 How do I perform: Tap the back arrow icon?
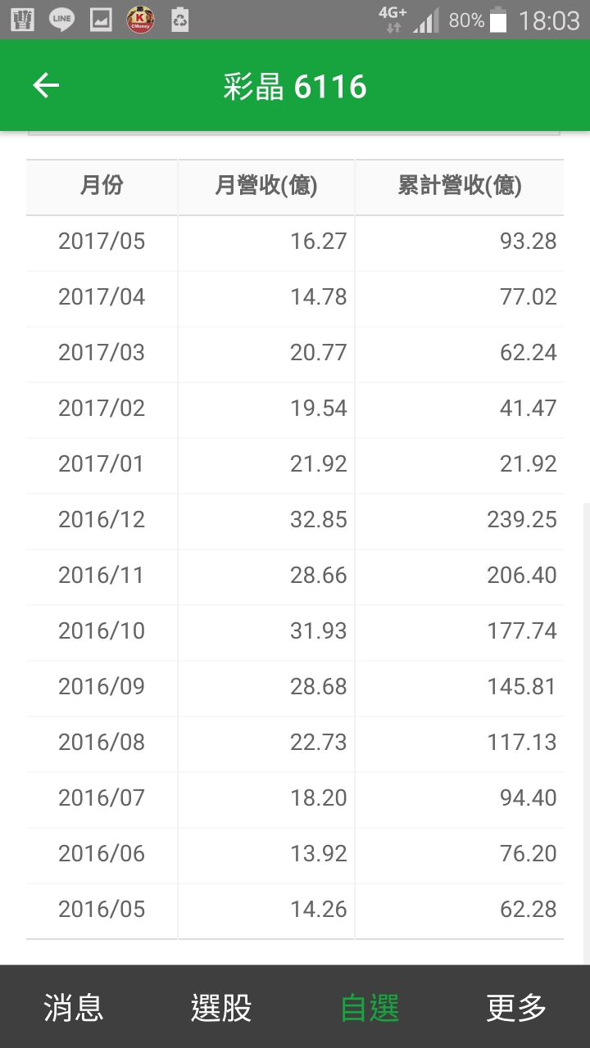[46, 85]
